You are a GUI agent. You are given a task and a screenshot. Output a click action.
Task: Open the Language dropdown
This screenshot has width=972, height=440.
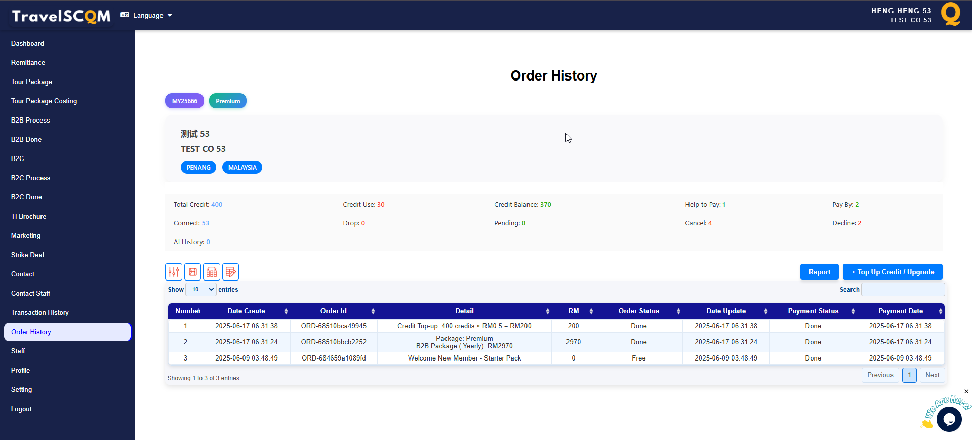click(x=147, y=15)
